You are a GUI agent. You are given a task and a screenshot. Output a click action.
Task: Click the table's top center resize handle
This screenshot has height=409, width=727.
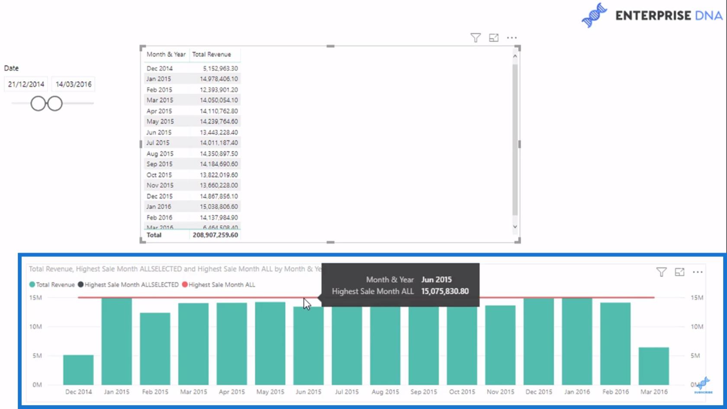[331, 46]
